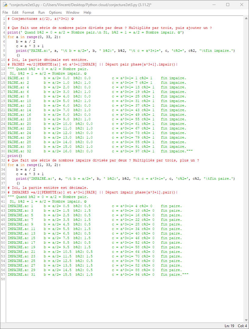Open the Run menu
The width and height of the screenshot is (249, 329).
[41, 12]
